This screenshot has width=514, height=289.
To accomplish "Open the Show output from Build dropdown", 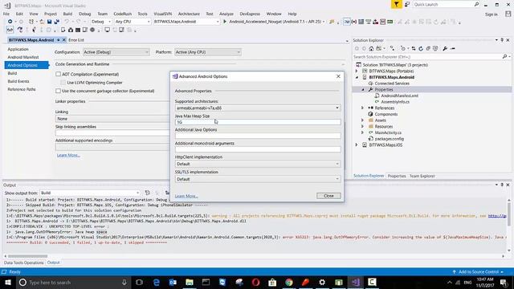I will click(90, 193).
